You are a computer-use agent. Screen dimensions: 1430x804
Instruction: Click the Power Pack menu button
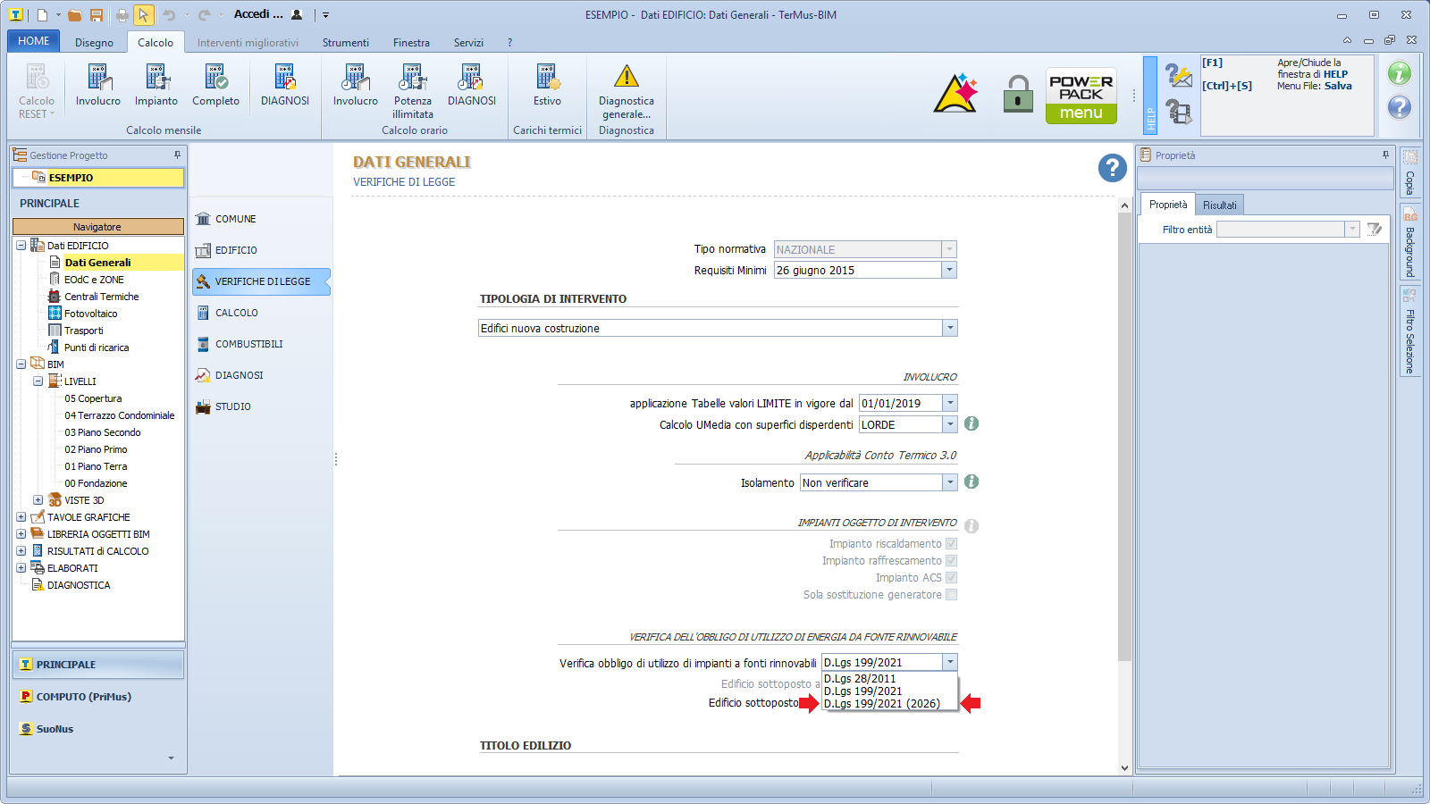(x=1081, y=96)
